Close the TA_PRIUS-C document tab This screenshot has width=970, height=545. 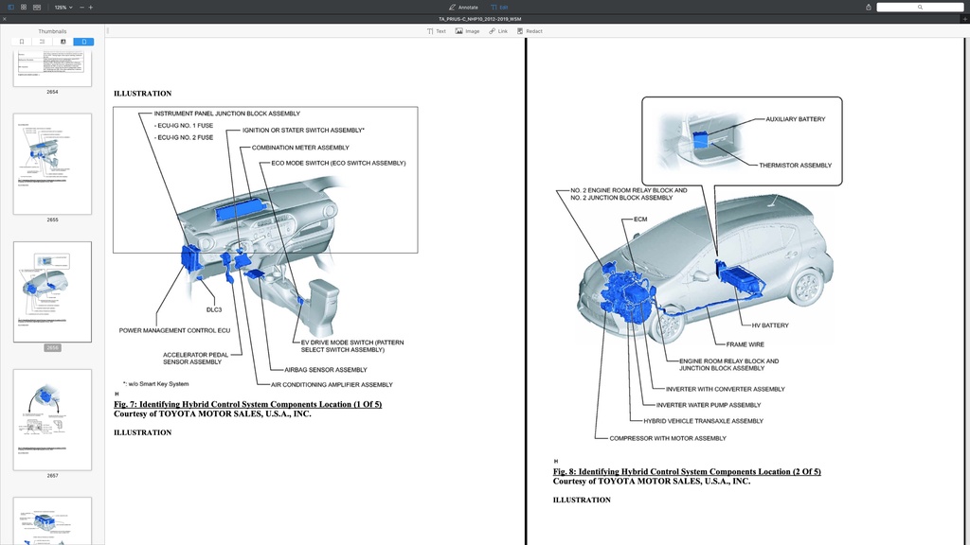pos(5,19)
